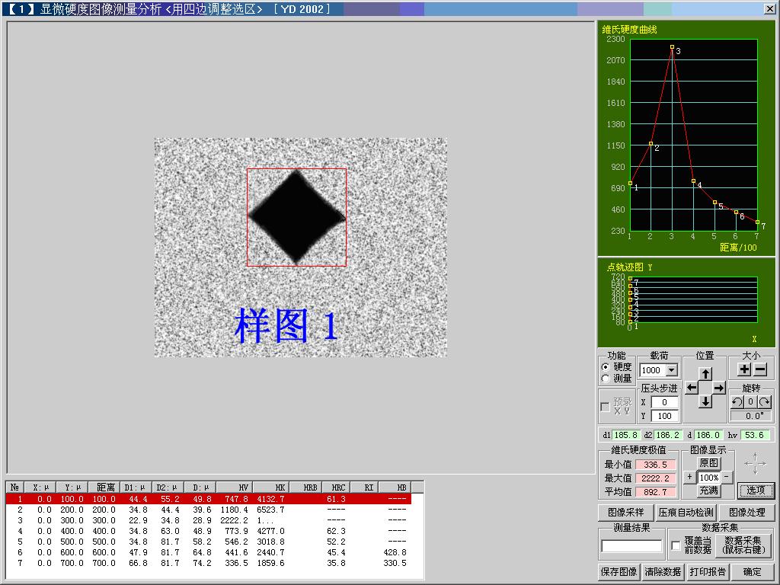The width and height of the screenshot is (780, 585).
Task: Click the 打印报告 button
Action: [x=708, y=571]
